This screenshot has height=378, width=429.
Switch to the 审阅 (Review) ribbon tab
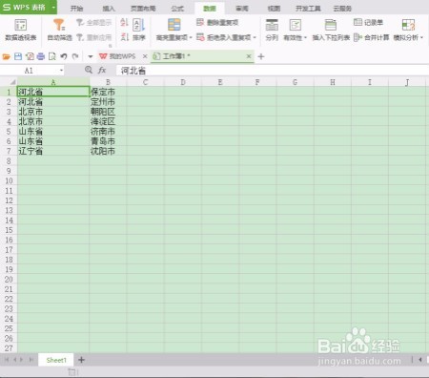pyautogui.click(x=242, y=9)
